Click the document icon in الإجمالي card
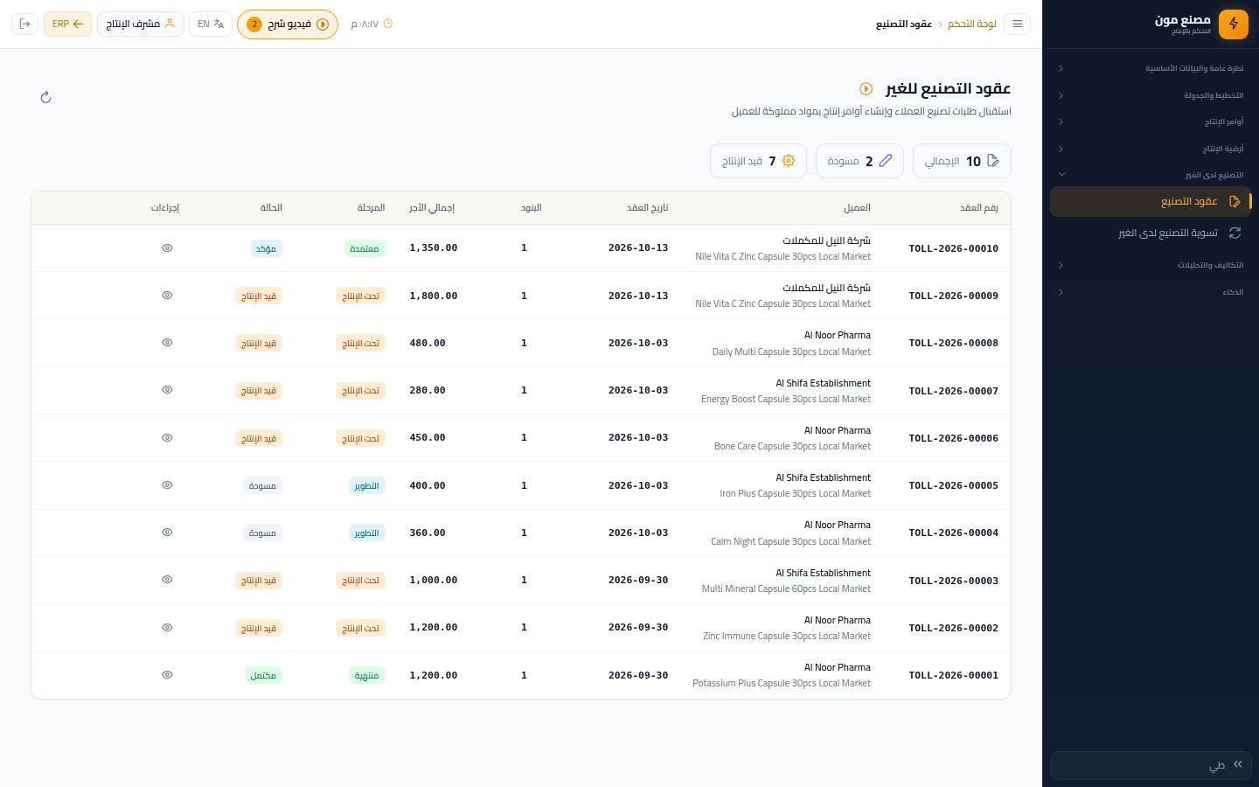Viewport: 1259px width, 787px height. [993, 161]
